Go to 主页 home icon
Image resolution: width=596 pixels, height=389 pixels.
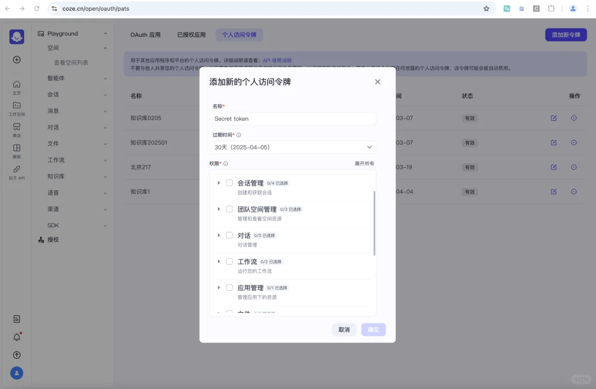(x=17, y=87)
